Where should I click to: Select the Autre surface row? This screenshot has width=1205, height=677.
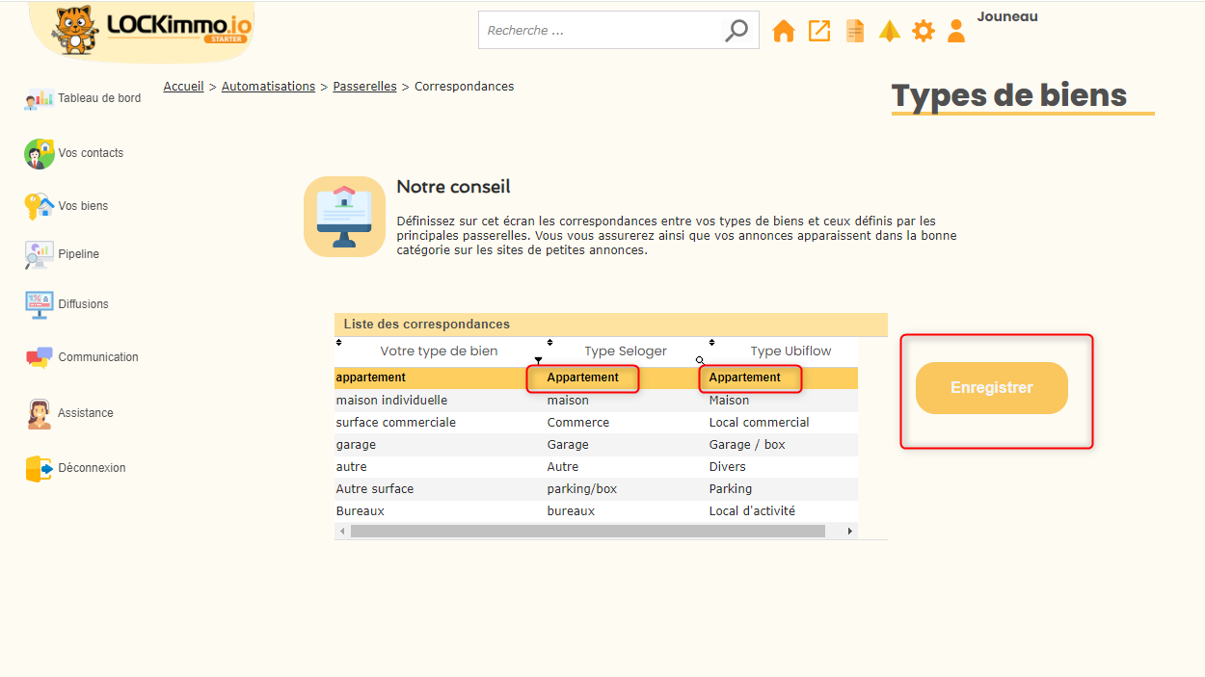tap(596, 489)
